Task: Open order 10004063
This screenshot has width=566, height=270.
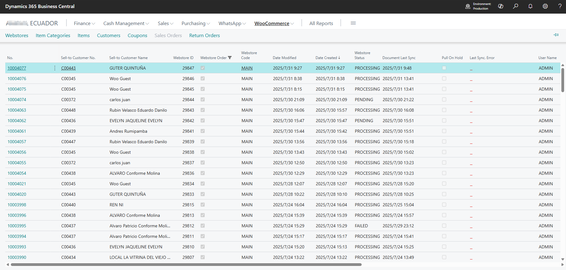Action: [17, 110]
